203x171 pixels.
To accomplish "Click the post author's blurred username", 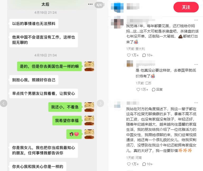I will [x=133, y=6].
